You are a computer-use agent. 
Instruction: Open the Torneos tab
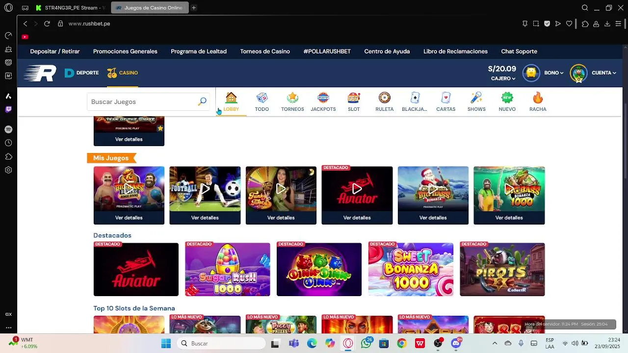(292, 101)
